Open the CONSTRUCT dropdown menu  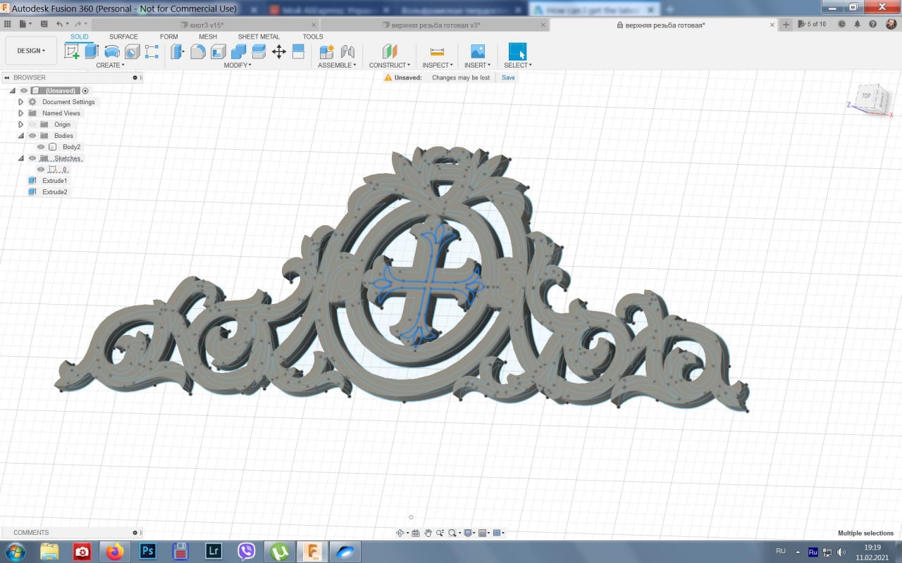[390, 65]
